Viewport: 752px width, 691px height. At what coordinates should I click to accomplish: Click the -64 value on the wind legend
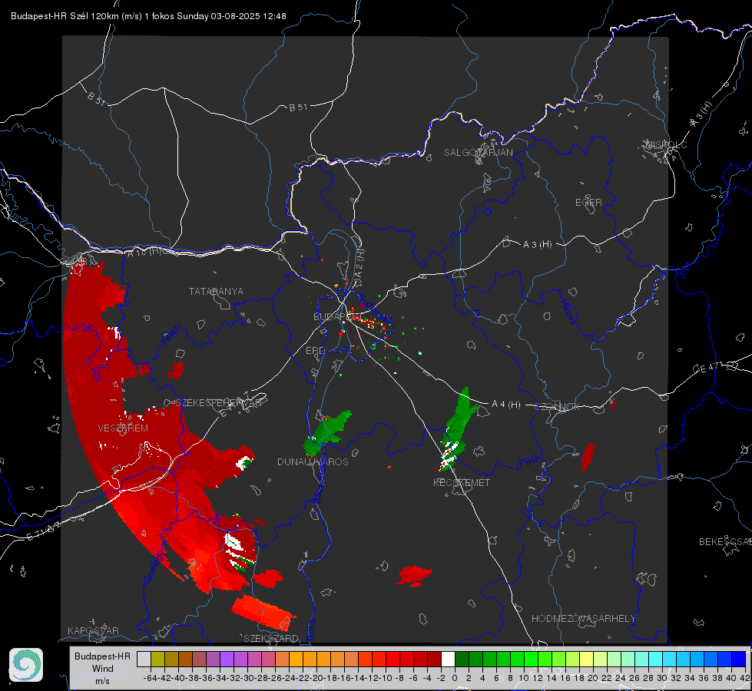(150, 678)
